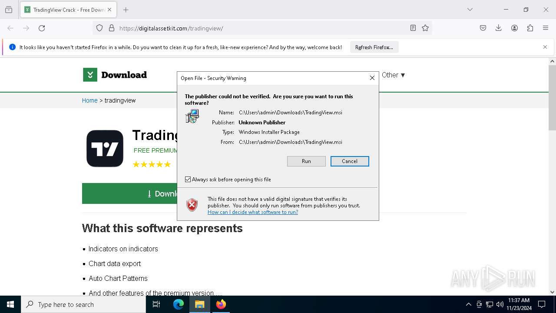Cancel the Open File security dialog
The height and width of the screenshot is (313, 556).
(x=350, y=161)
